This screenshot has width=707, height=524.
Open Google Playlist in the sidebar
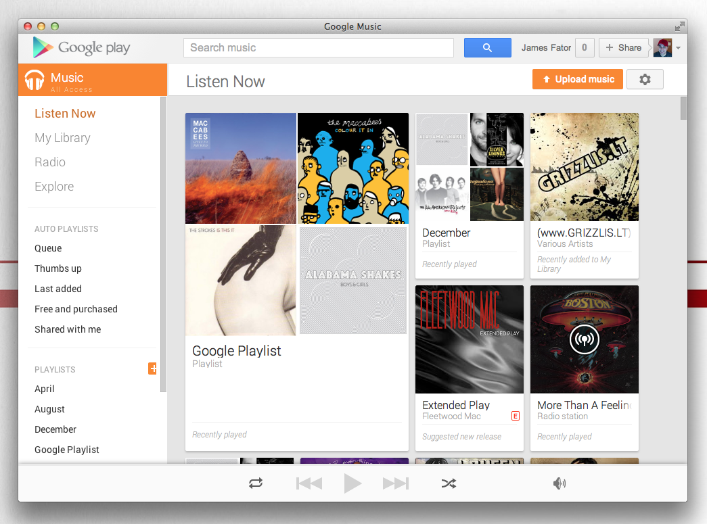(x=67, y=450)
